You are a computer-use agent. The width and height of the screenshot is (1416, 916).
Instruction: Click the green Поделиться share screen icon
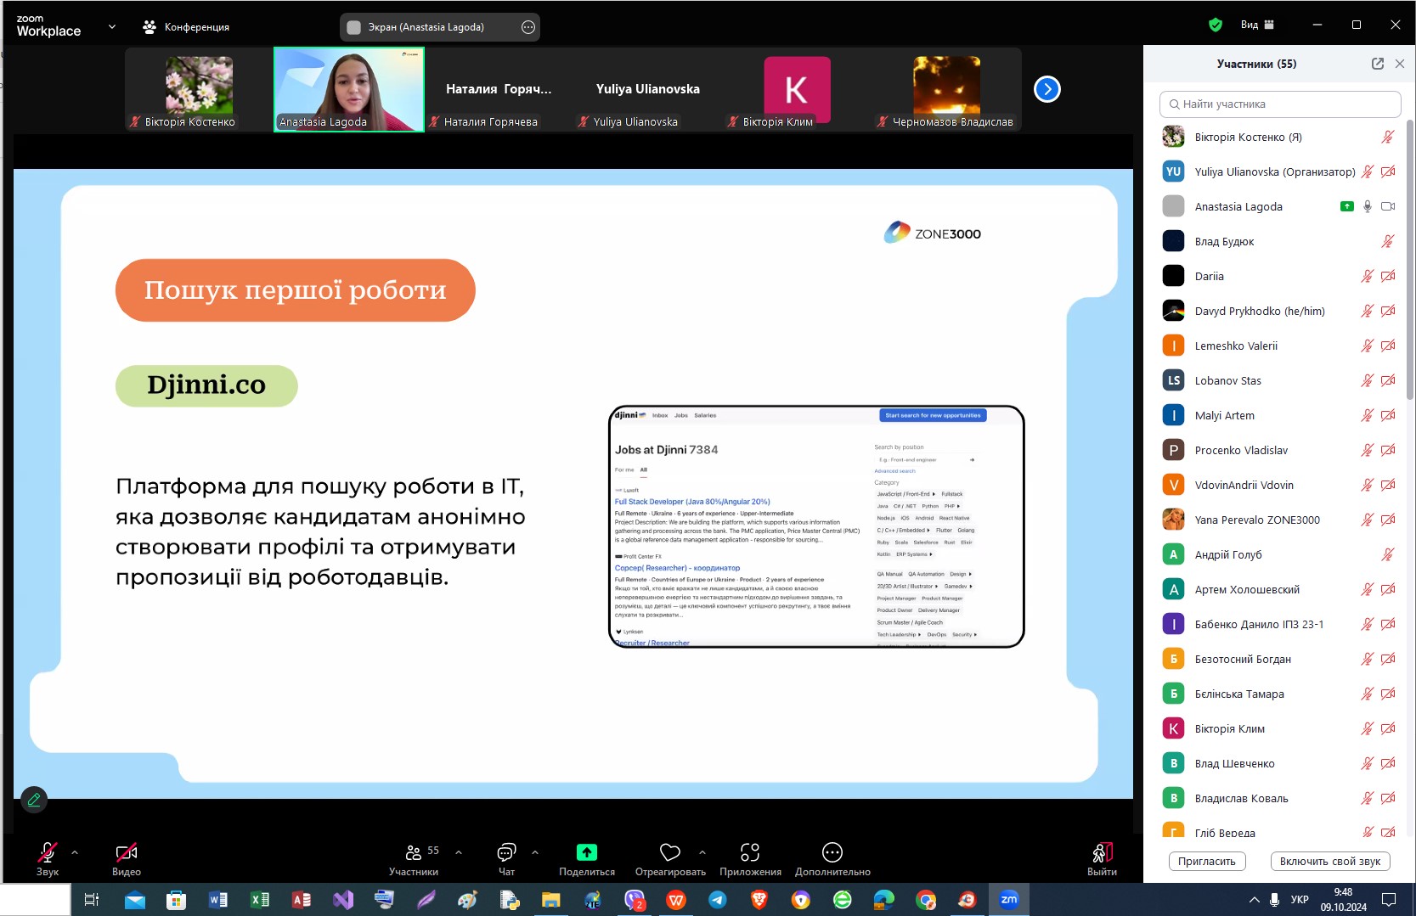(x=587, y=851)
